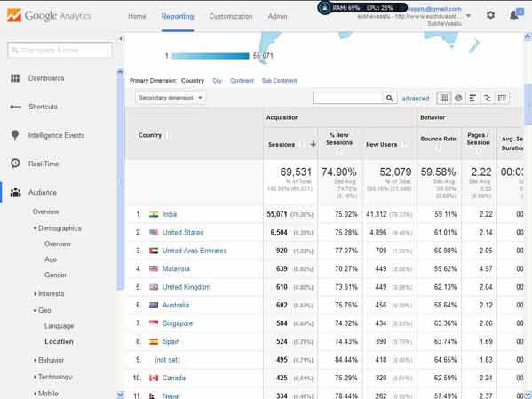Open the Age demographics report
This screenshot has width=532, height=399.
coord(51,259)
